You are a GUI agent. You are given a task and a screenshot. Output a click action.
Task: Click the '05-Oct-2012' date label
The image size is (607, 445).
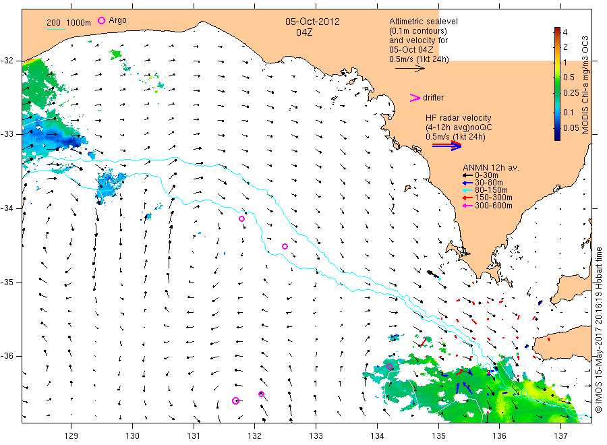coord(312,22)
